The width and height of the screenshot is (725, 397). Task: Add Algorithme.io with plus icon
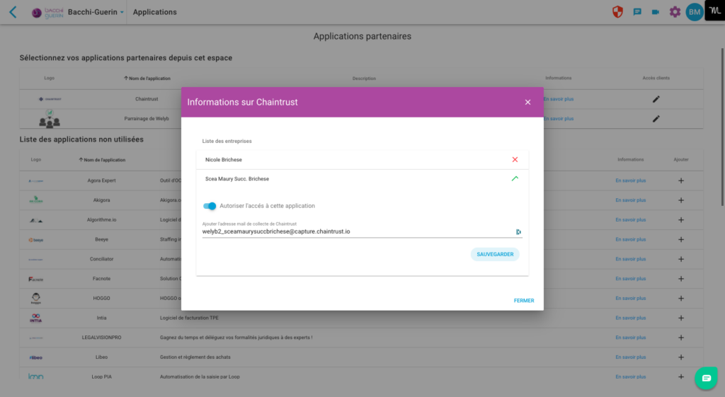pos(680,220)
